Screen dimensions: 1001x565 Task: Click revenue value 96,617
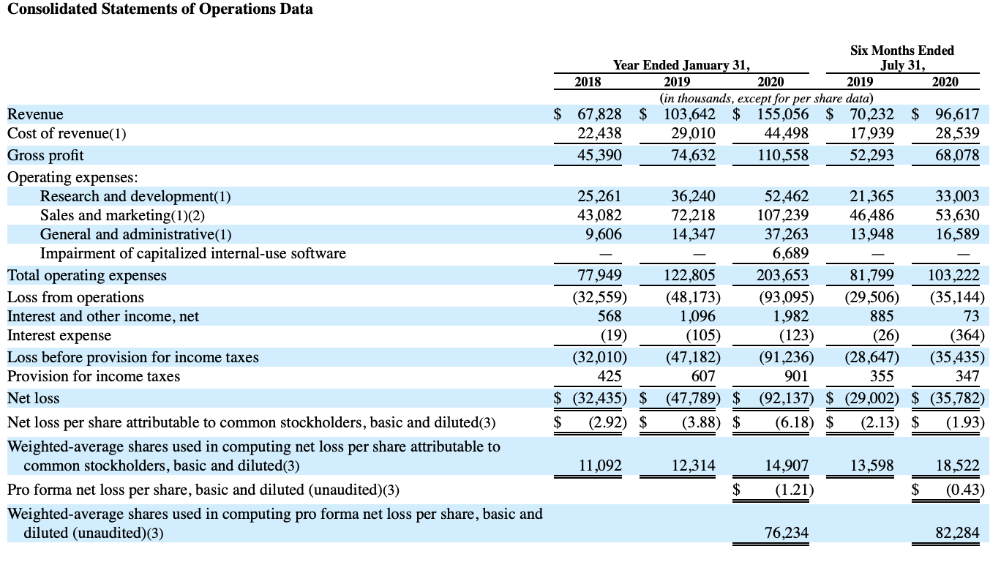point(957,114)
